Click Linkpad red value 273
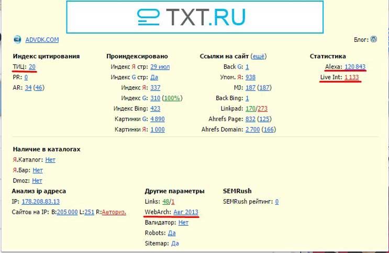Viewport: 389px width, 253px height. pos(262,108)
